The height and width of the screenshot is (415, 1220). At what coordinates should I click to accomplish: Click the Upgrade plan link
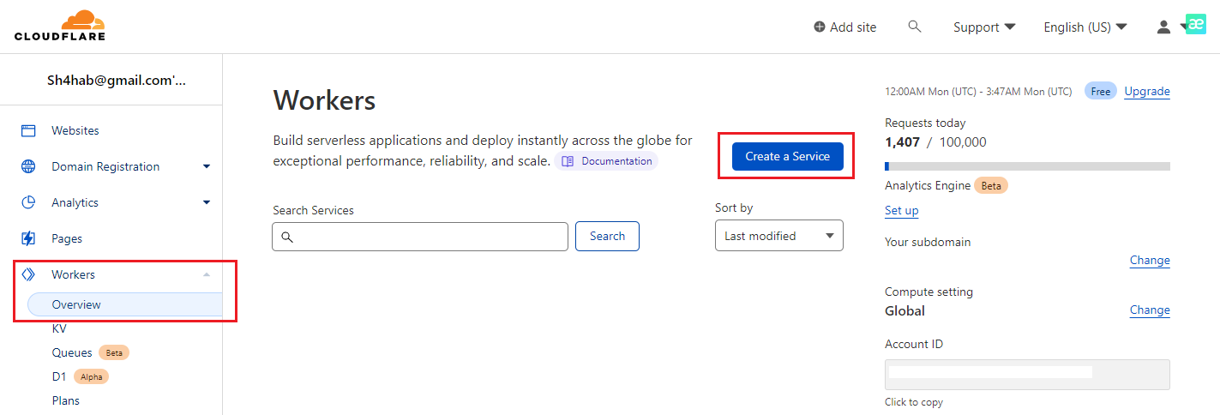(x=1146, y=92)
